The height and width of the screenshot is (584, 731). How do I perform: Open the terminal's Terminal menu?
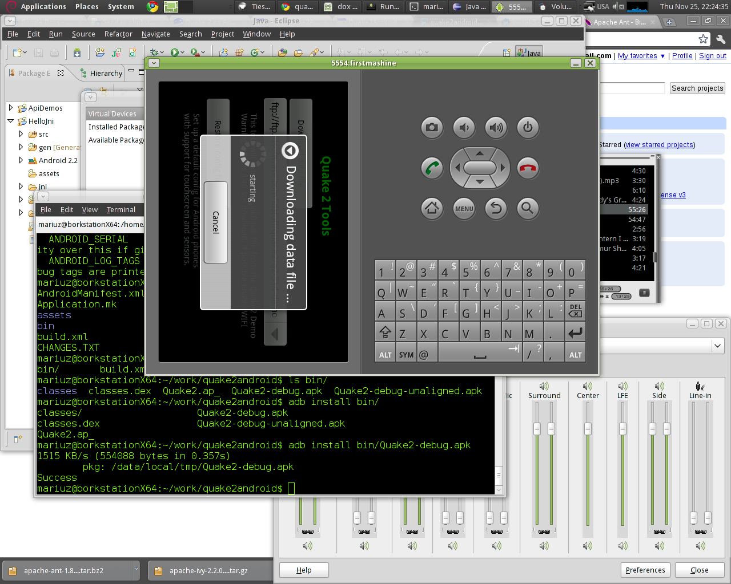coord(121,210)
